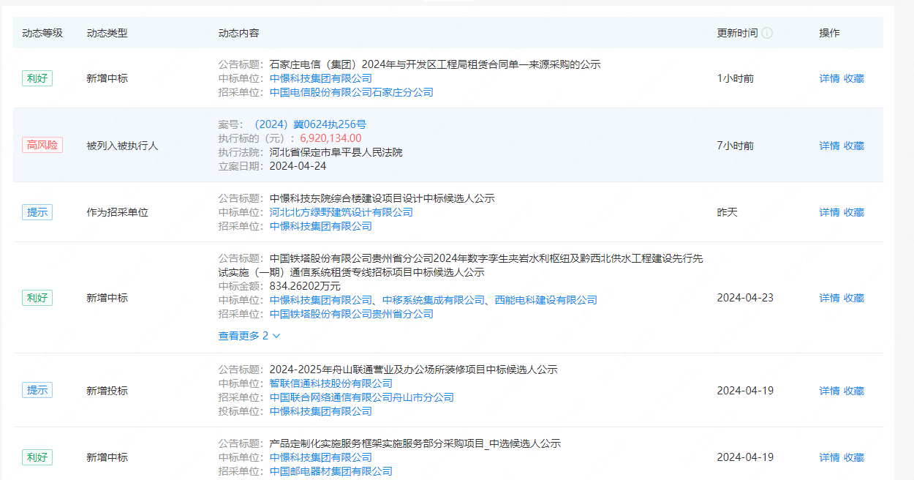This screenshot has height=480, width=914.
Task: Expand 查看更多 2 chevron
Action: point(276,336)
